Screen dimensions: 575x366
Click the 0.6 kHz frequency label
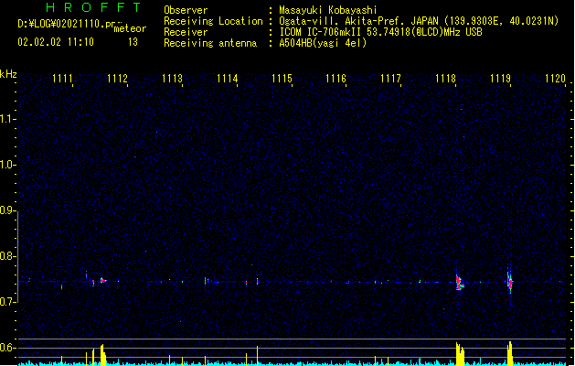(x=7, y=348)
